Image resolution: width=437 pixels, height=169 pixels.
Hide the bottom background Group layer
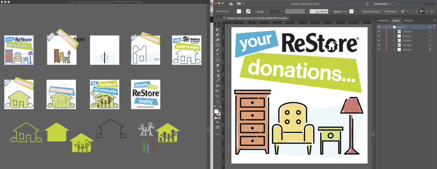tap(379, 50)
